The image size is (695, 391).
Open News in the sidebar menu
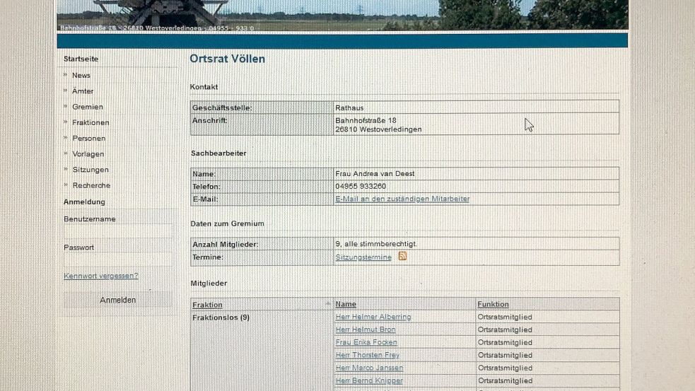point(81,76)
